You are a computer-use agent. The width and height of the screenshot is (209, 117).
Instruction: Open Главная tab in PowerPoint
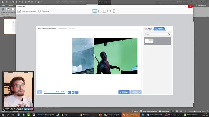(x=10, y=5)
